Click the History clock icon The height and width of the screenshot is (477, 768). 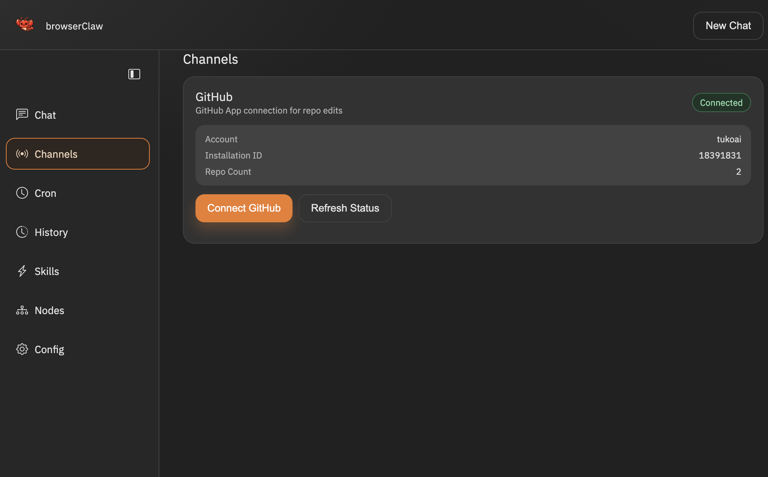point(22,232)
